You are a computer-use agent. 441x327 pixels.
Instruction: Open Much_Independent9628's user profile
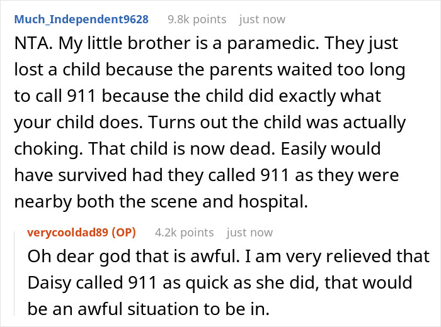(82, 19)
